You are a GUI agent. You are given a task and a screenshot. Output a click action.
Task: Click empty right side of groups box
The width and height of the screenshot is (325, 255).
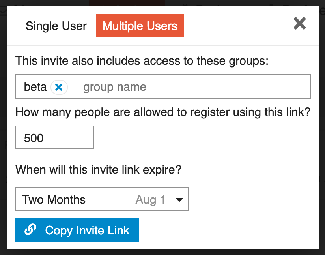(x=256, y=87)
